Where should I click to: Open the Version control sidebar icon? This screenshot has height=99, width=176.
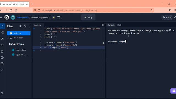coord(2,32)
